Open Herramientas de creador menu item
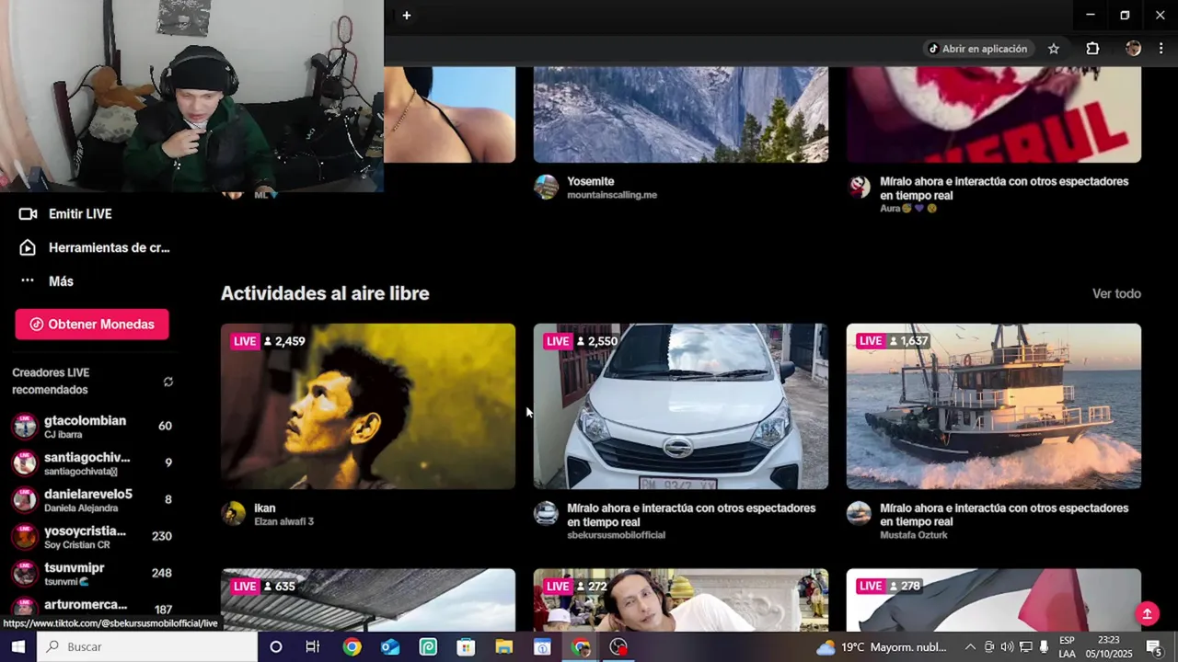Image resolution: width=1178 pixels, height=662 pixels. coord(94,247)
